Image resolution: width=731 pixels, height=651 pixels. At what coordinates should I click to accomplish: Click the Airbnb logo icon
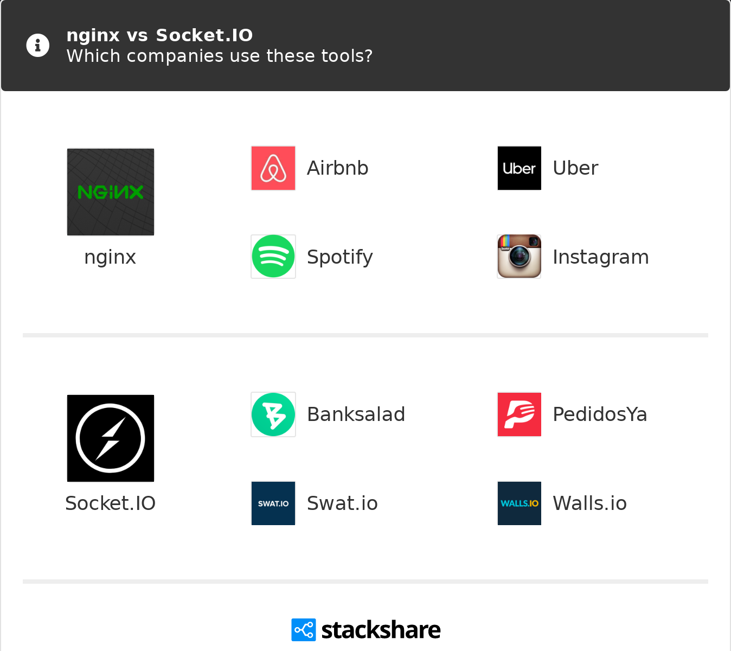[273, 168]
